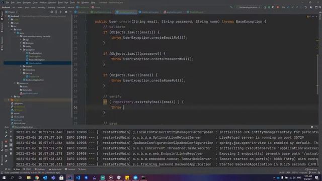The image size is (322, 181).
Task: Click the red Stop icon in top toolbar
Action: [x=278, y=7]
